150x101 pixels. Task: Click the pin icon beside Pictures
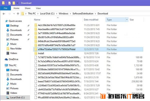click(x=28, y=39)
